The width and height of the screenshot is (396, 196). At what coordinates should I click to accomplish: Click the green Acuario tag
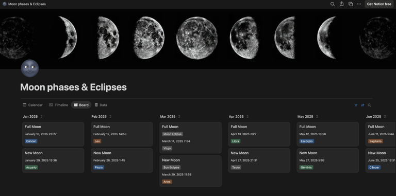(x=31, y=167)
